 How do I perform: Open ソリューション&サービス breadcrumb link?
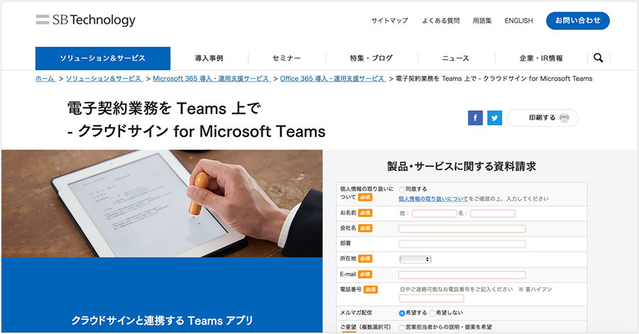click(x=104, y=79)
